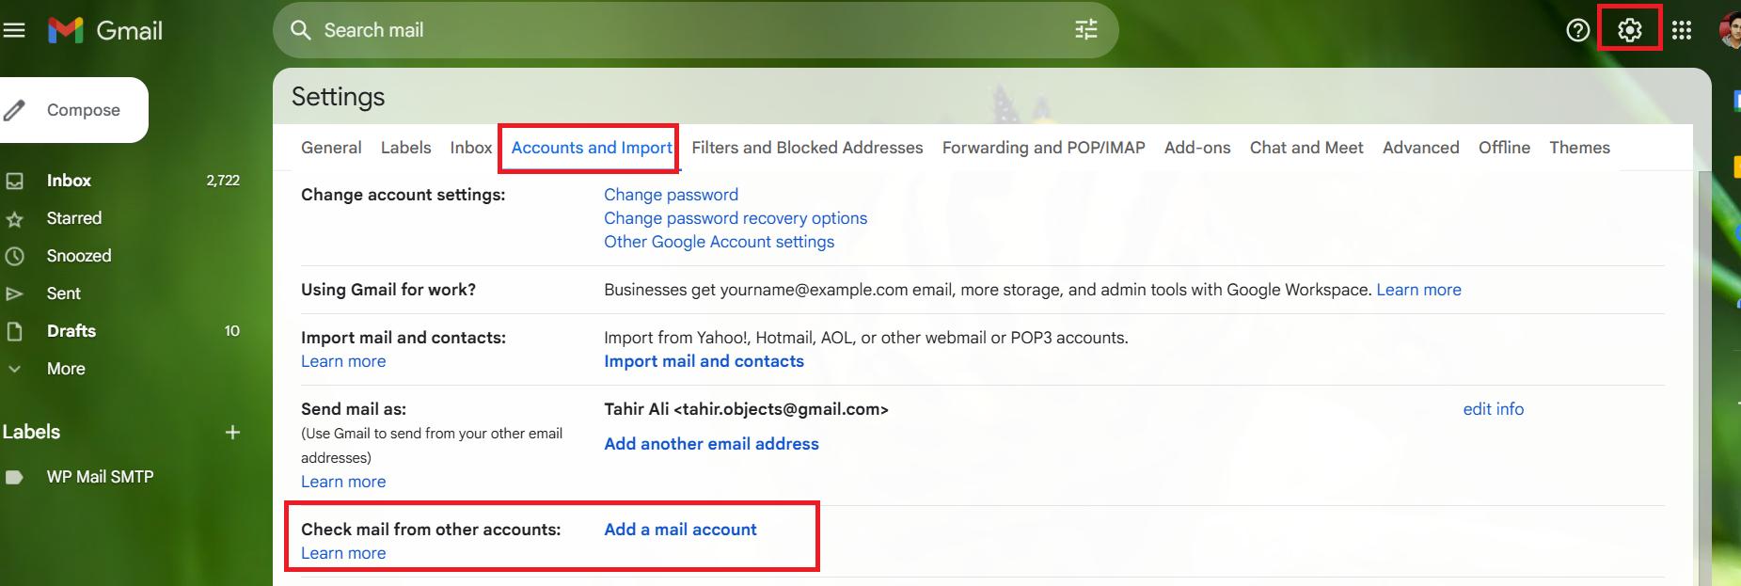Open the Support help icon
This screenshot has height=586, width=1741.
[1577, 30]
